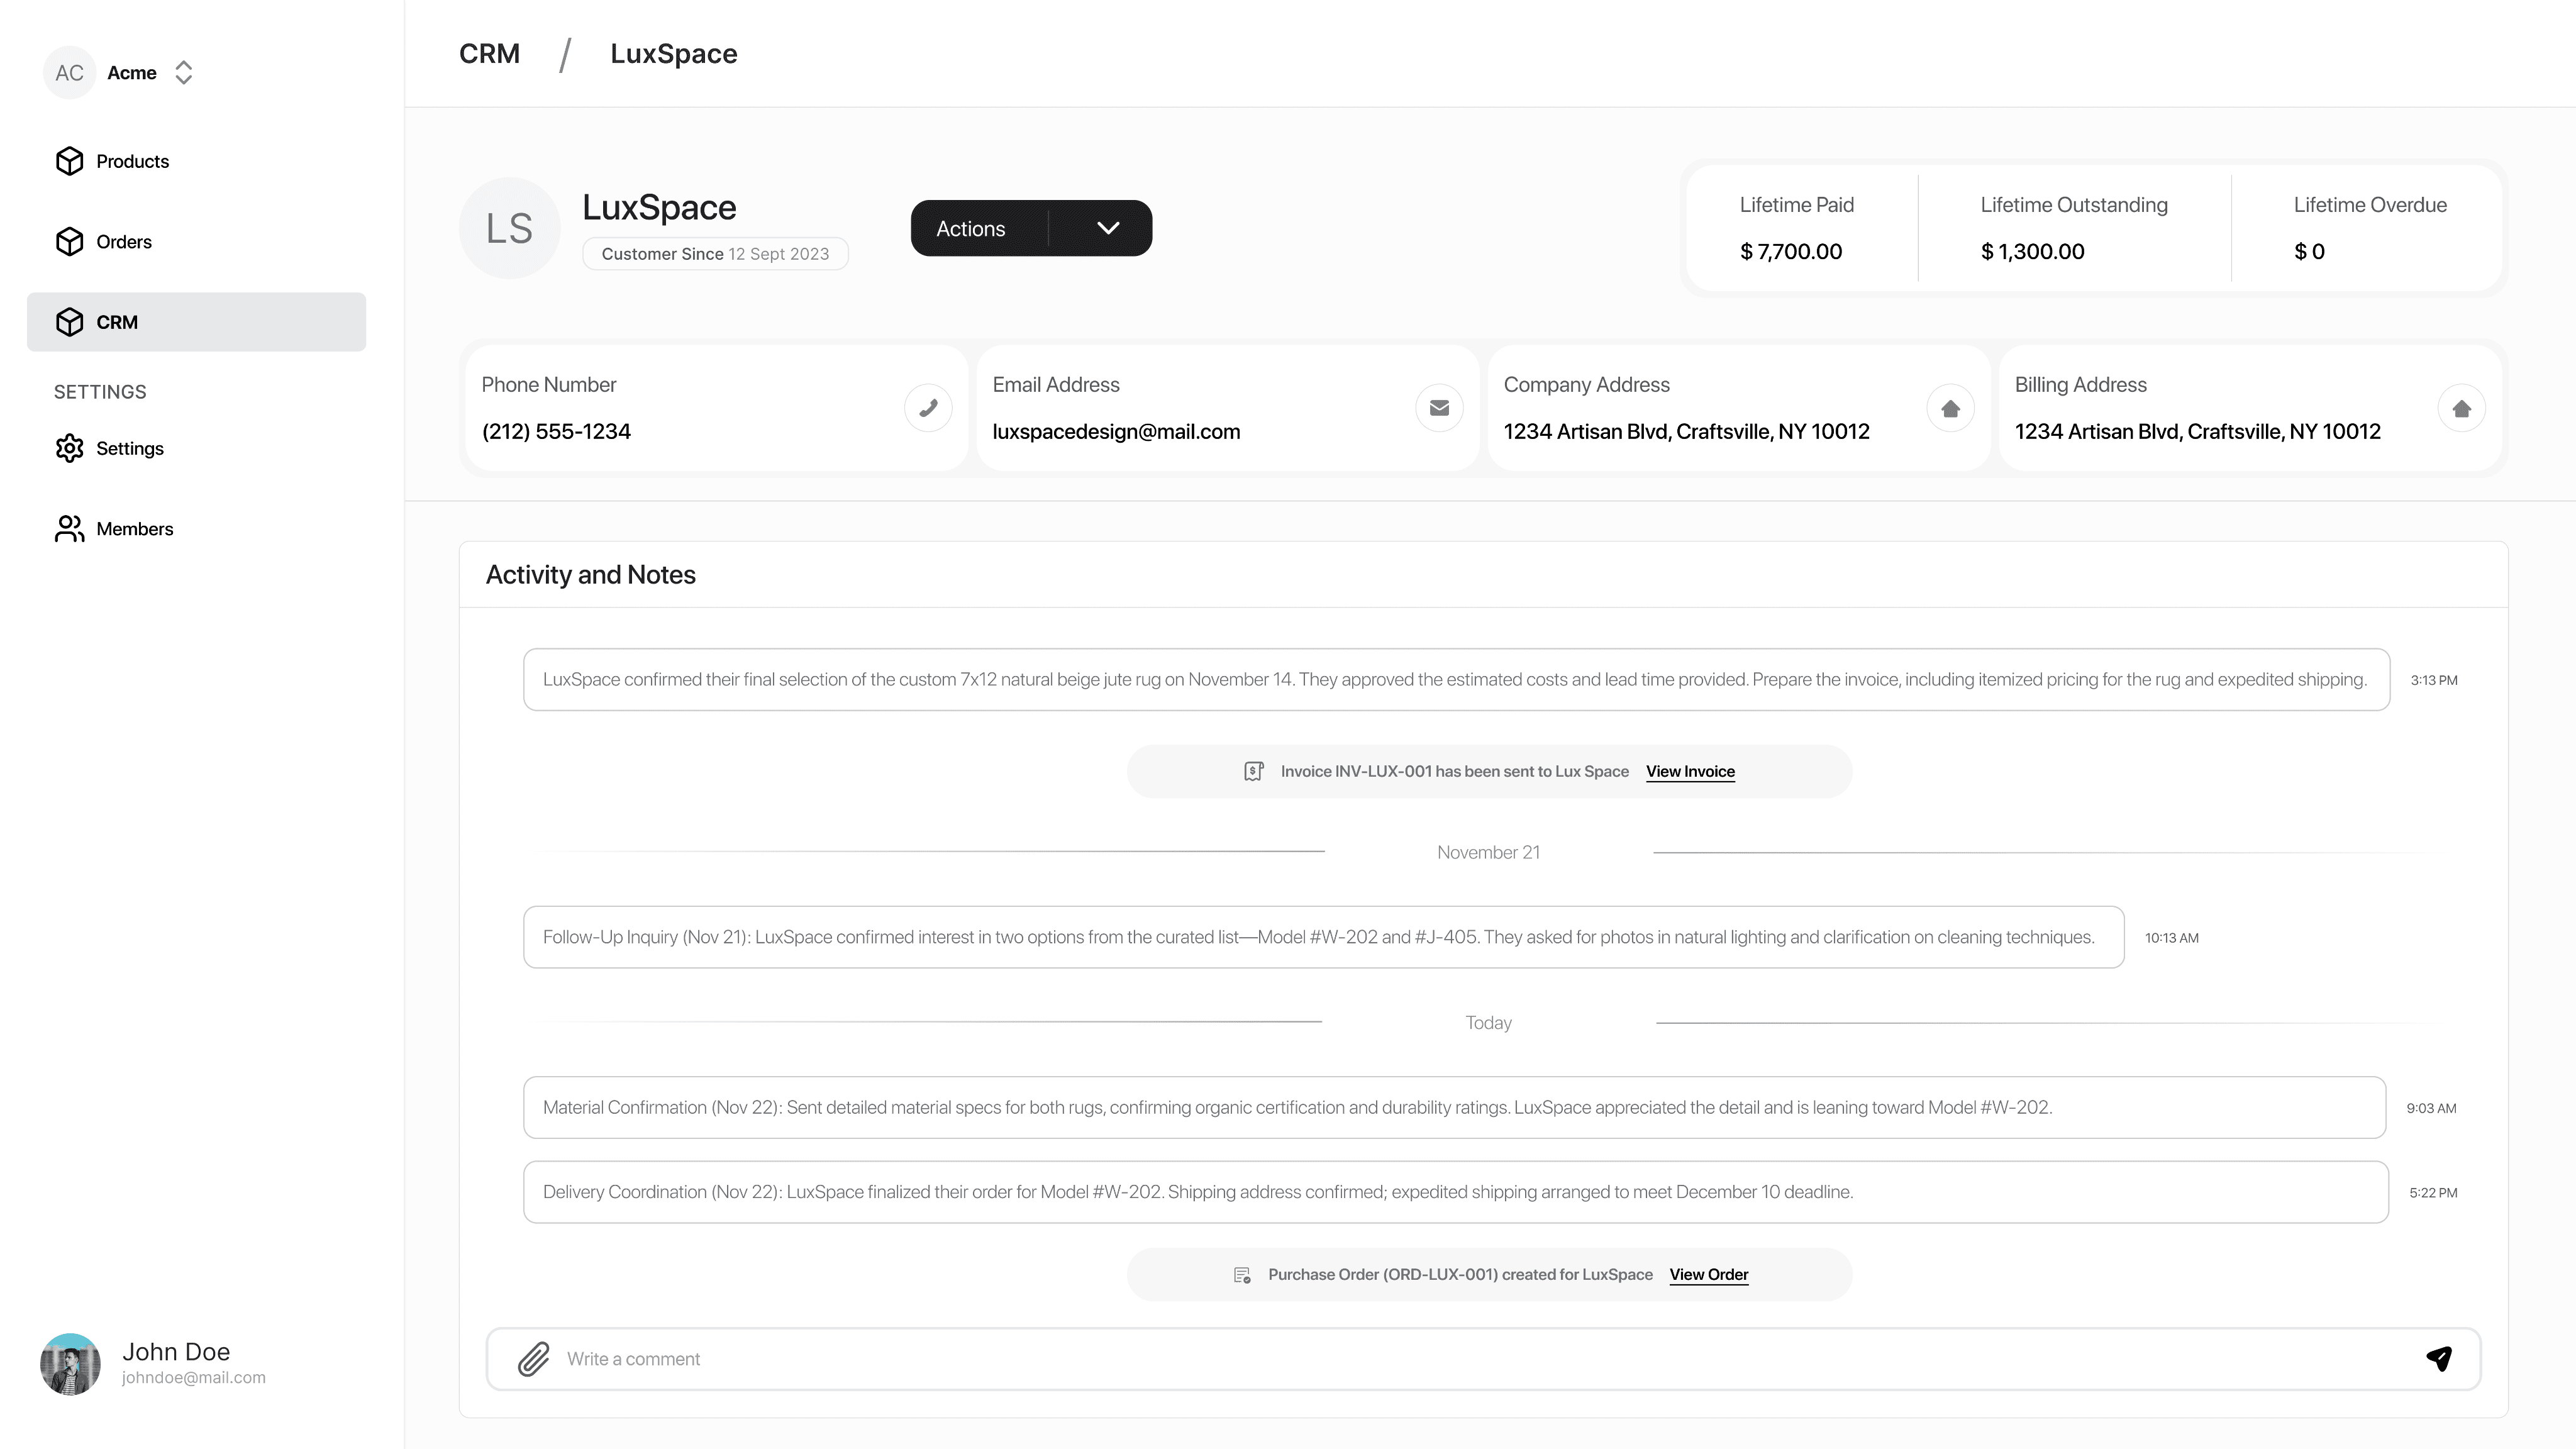
Task: Expand the Actions dropdown chevron
Action: 1107,228
